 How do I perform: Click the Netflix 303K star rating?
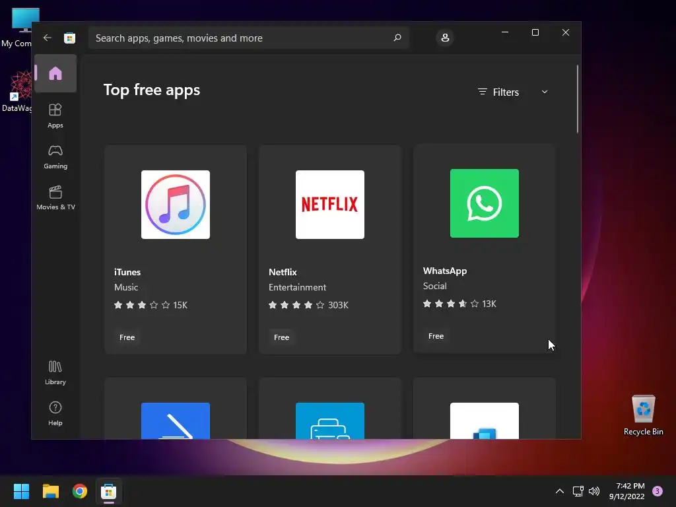[308, 305]
